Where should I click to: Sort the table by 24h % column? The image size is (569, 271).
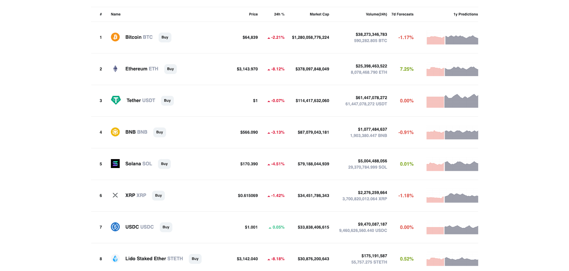click(x=279, y=14)
